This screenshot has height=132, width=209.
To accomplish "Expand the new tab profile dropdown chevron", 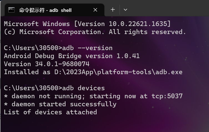I will point(125,10).
